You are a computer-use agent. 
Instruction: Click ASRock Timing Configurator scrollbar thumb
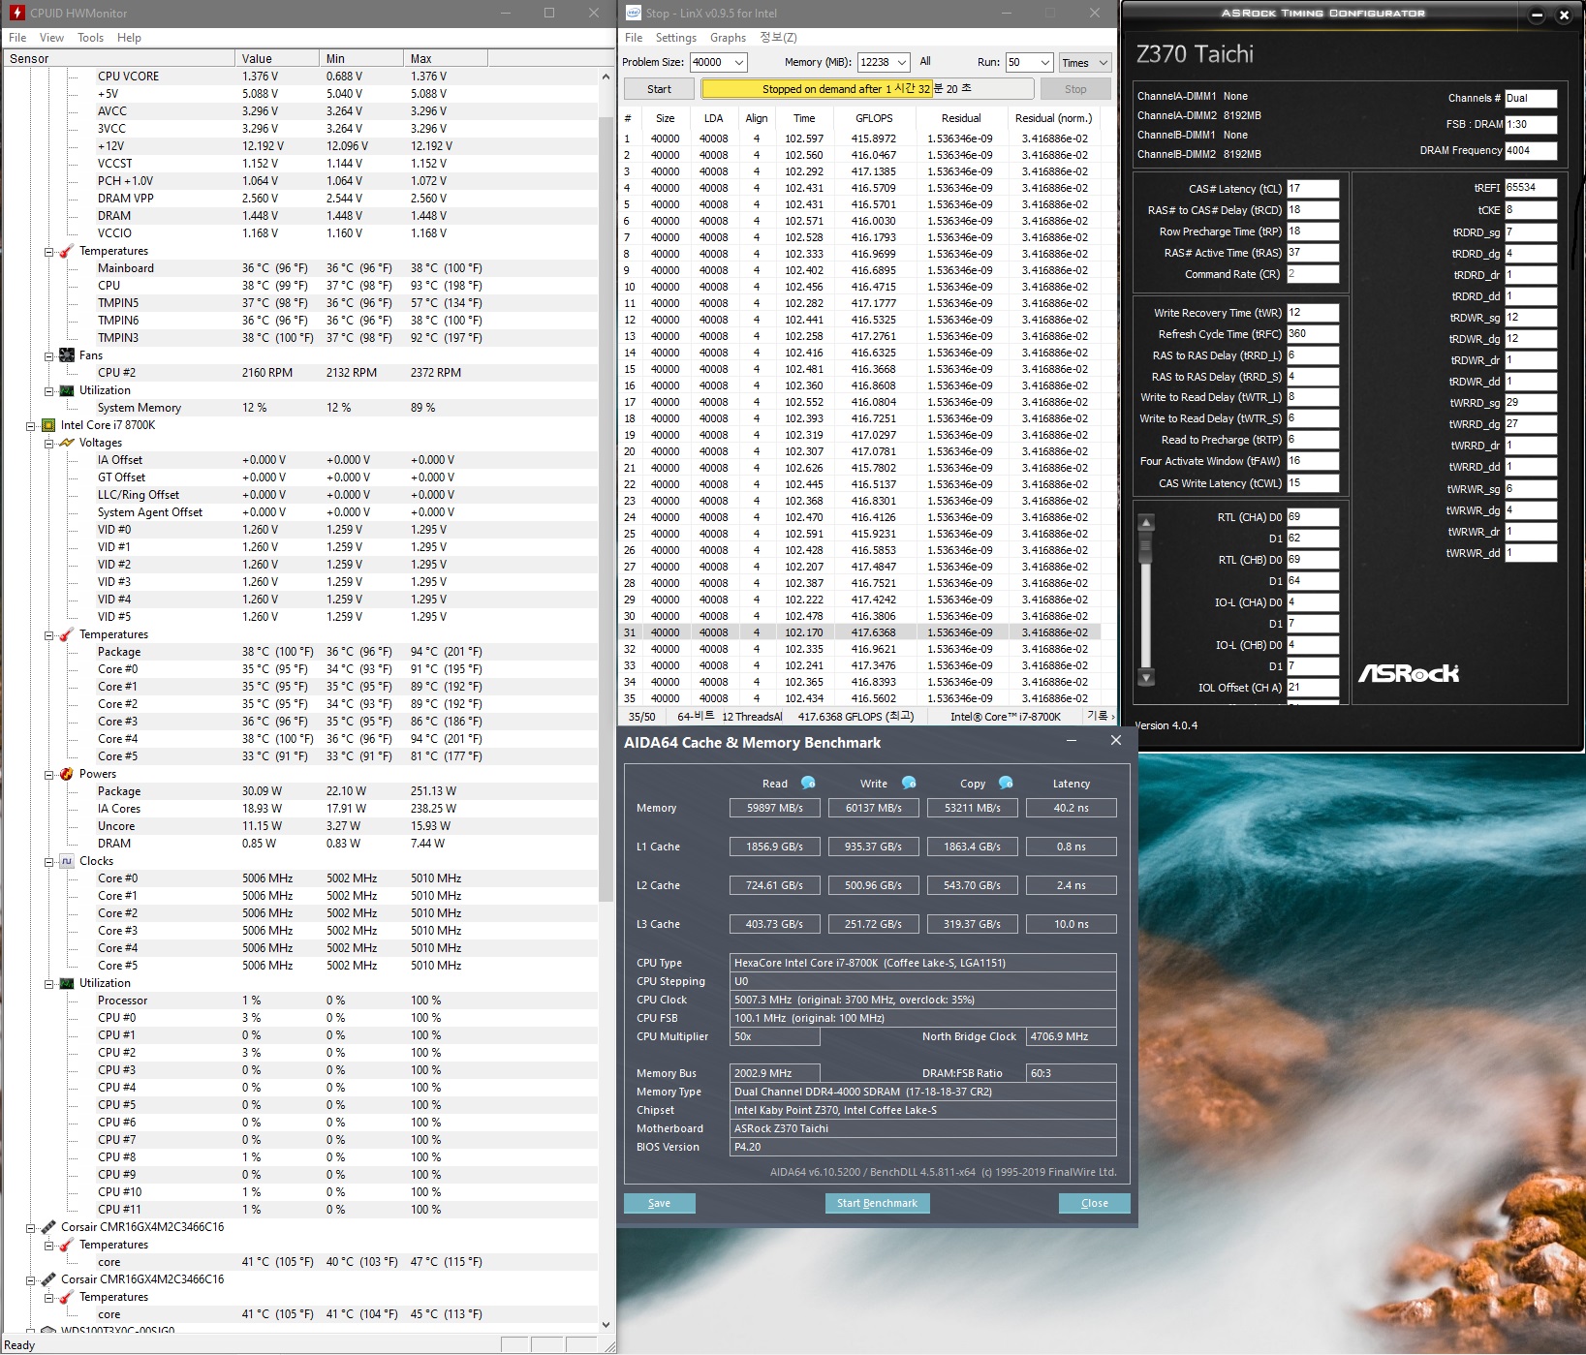coord(1146,547)
